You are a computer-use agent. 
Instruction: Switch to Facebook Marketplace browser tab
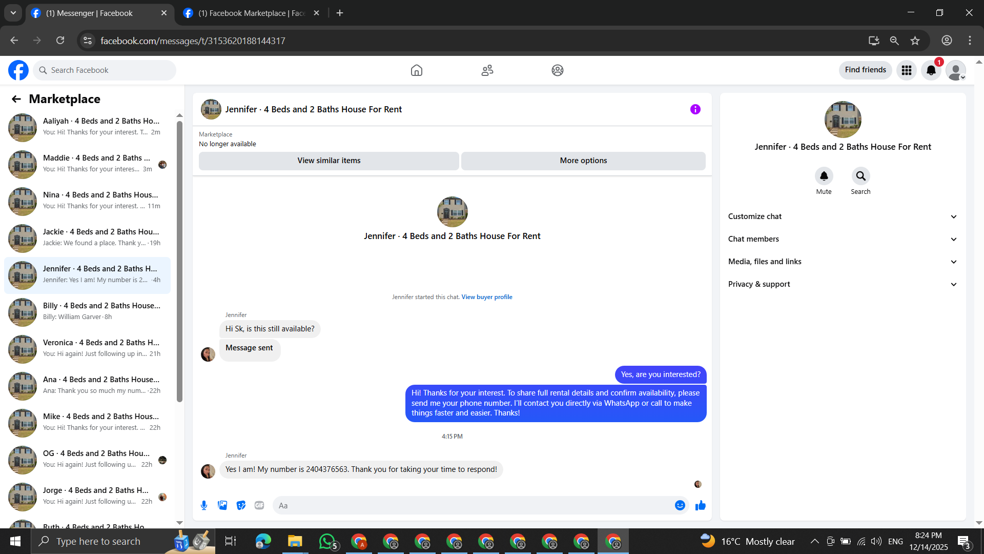pos(251,13)
